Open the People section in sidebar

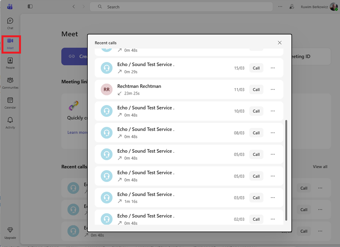10,63
